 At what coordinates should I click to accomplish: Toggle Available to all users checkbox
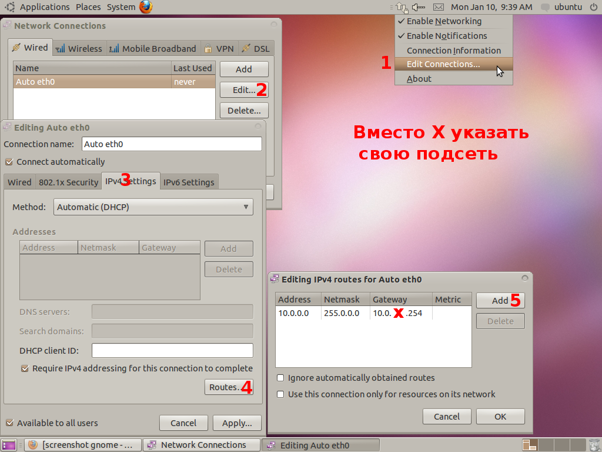(9, 423)
